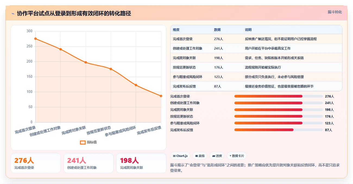
Task: Click the summary paragraph starting 漏斗揭示了
Action: coord(255,168)
